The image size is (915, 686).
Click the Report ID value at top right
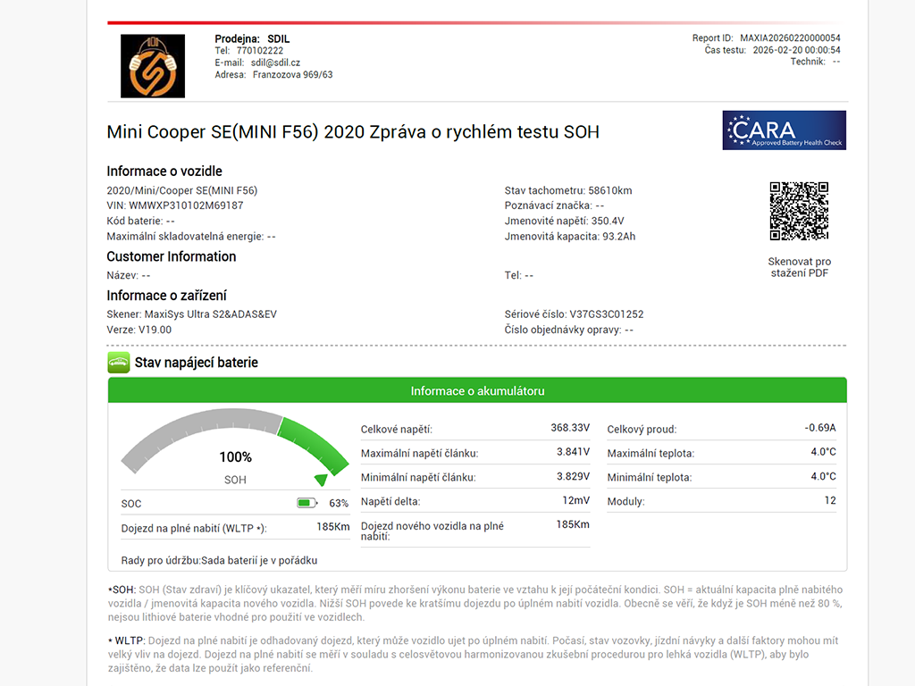790,38
